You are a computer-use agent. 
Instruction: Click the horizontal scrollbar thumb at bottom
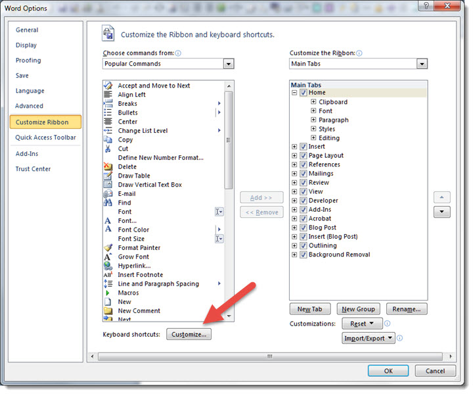click(270, 357)
